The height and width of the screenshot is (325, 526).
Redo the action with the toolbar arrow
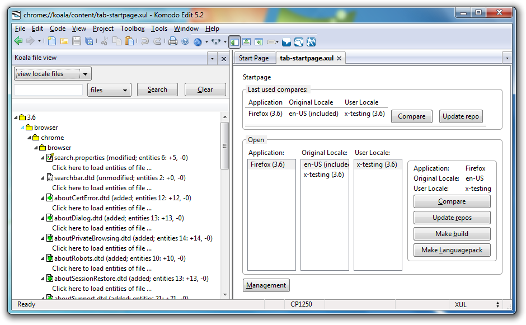[157, 41]
